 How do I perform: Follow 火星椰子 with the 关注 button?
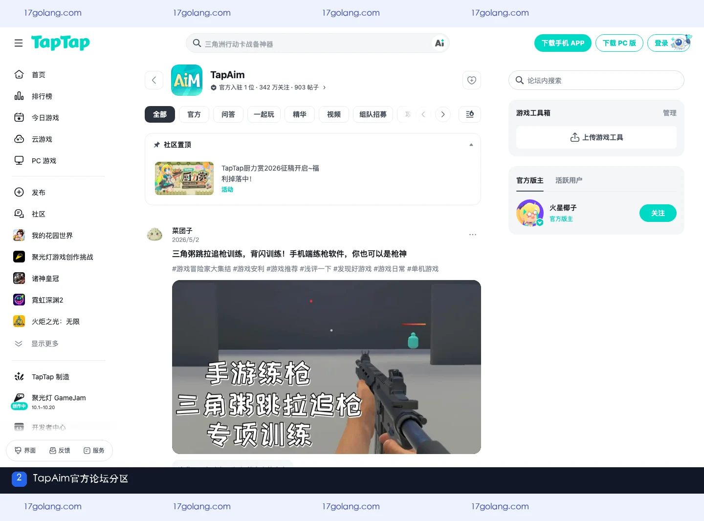(658, 213)
